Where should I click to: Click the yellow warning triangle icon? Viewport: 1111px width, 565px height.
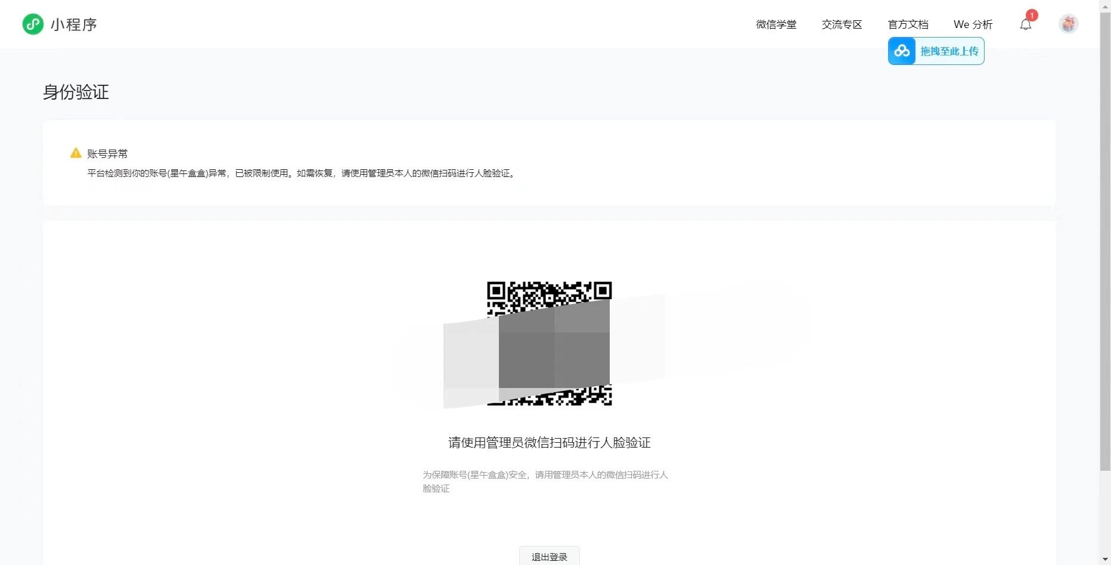(76, 153)
